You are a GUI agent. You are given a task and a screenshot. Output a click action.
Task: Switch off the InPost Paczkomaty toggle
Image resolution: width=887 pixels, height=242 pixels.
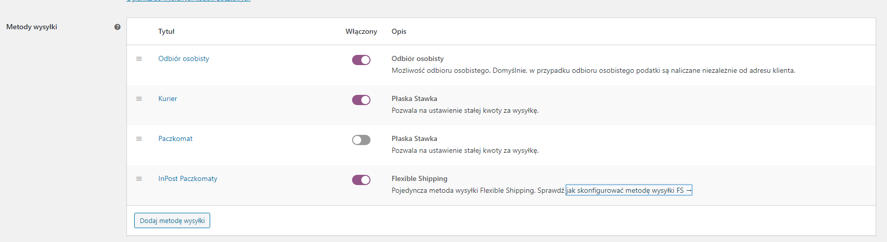(361, 180)
